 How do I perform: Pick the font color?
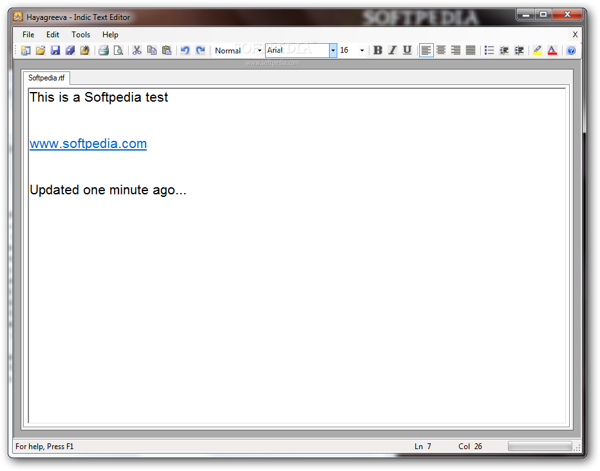point(552,50)
